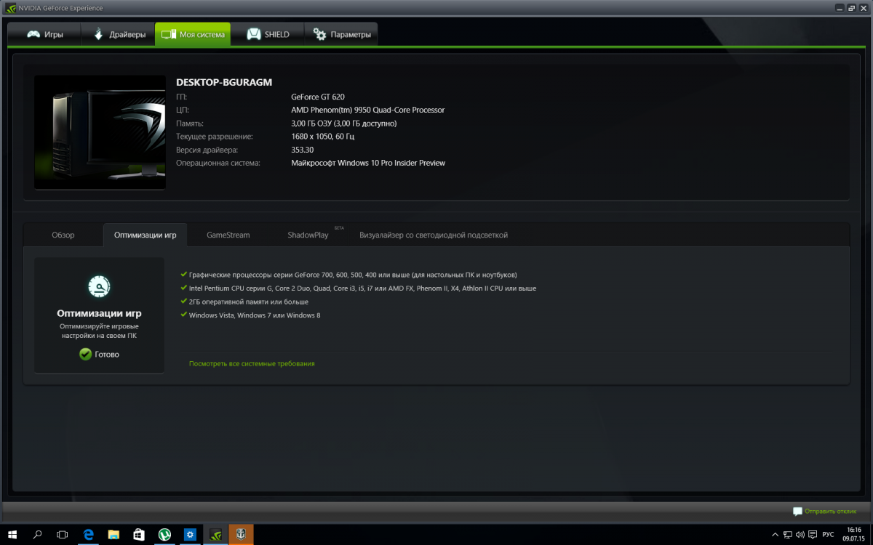Click the РУС language indicator
The height and width of the screenshot is (545, 873).
coord(828,535)
